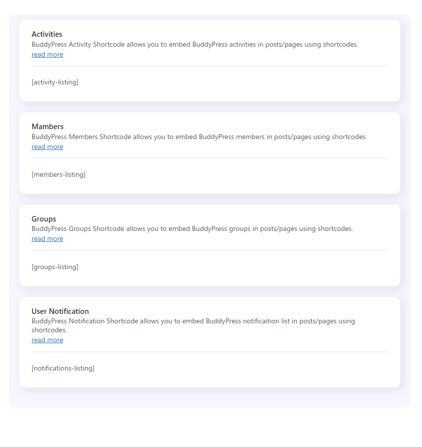Click the BuddyPress Groups Shortcode description text
Image resolution: width=422 pixels, height=447 pixels.
tap(192, 228)
